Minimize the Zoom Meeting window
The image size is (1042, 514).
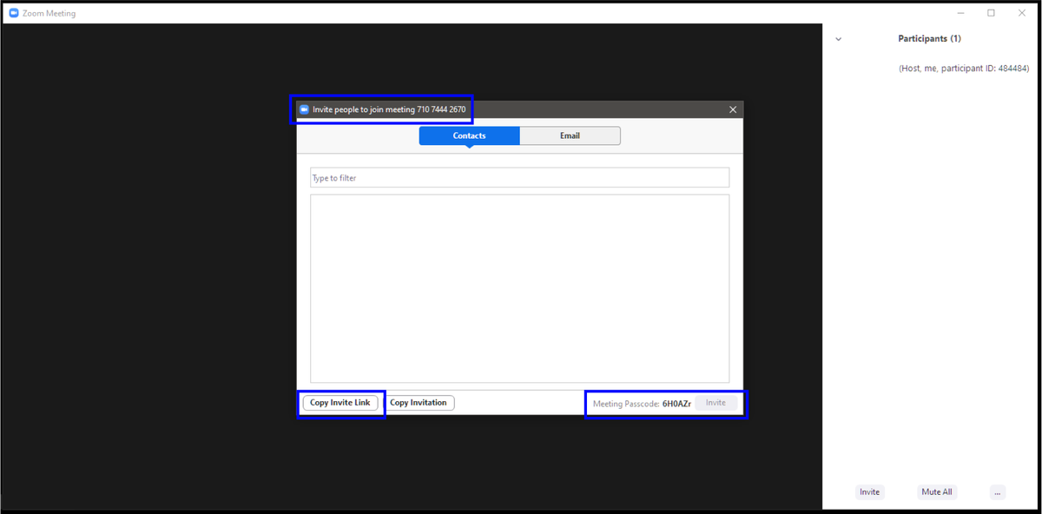coord(960,13)
